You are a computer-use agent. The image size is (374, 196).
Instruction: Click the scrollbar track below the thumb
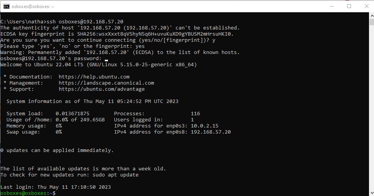point(372,107)
